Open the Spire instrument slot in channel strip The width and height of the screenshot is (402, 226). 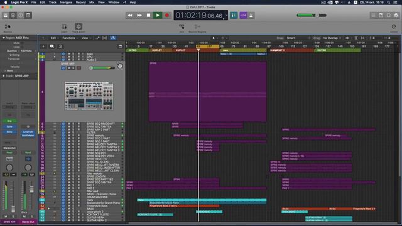(9, 127)
